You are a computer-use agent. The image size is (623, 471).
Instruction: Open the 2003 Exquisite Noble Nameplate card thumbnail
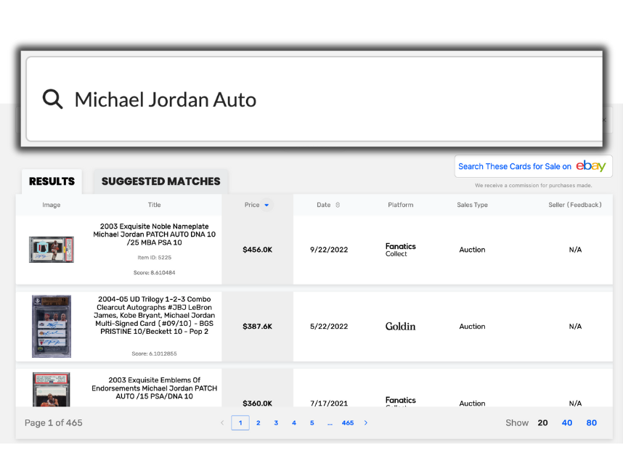tap(52, 250)
